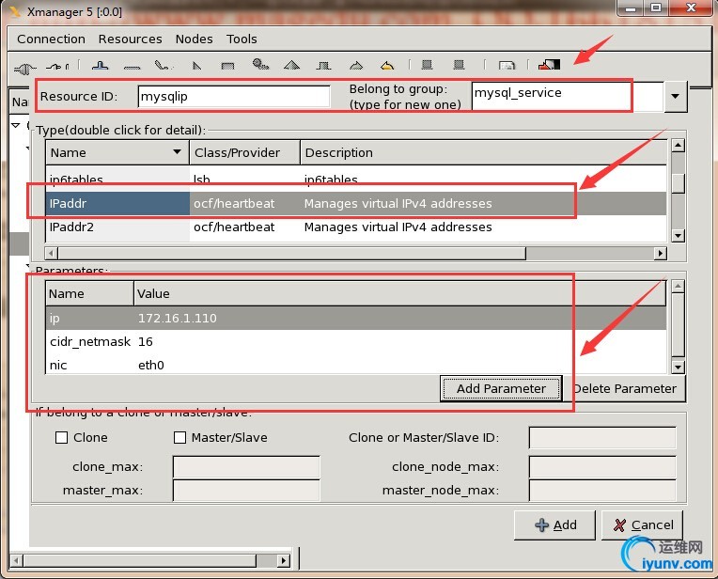Select the nic parameter row
Screen dimensions: 718x579
(x=356, y=365)
